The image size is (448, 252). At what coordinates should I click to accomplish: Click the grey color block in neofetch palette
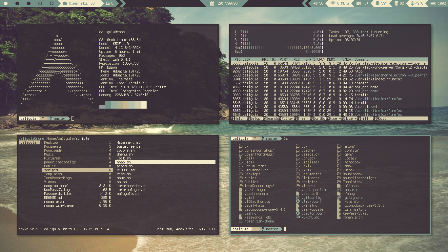[102, 107]
